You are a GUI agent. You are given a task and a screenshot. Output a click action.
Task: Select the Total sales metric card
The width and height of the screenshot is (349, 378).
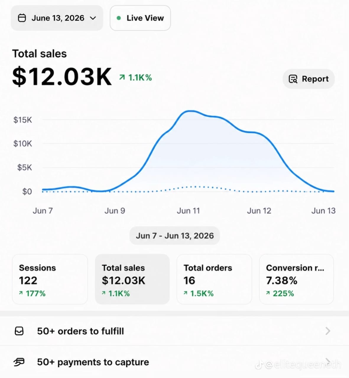(132, 279)
